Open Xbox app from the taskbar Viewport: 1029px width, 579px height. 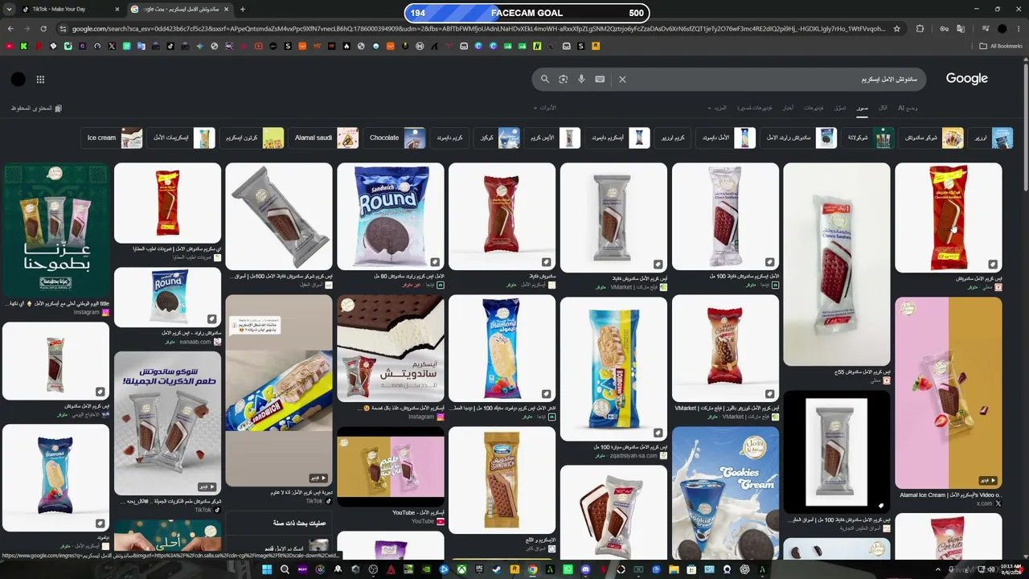point(461,569)
